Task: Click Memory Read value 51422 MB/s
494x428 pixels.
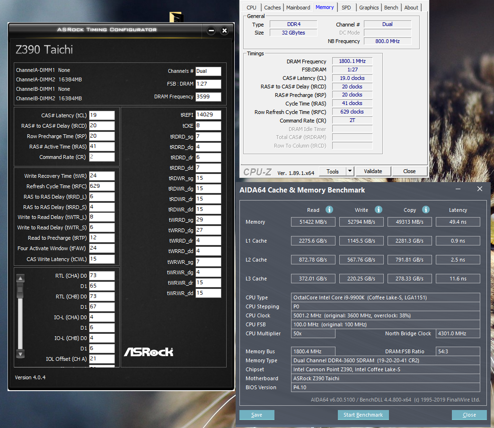Action: [313, 222]
